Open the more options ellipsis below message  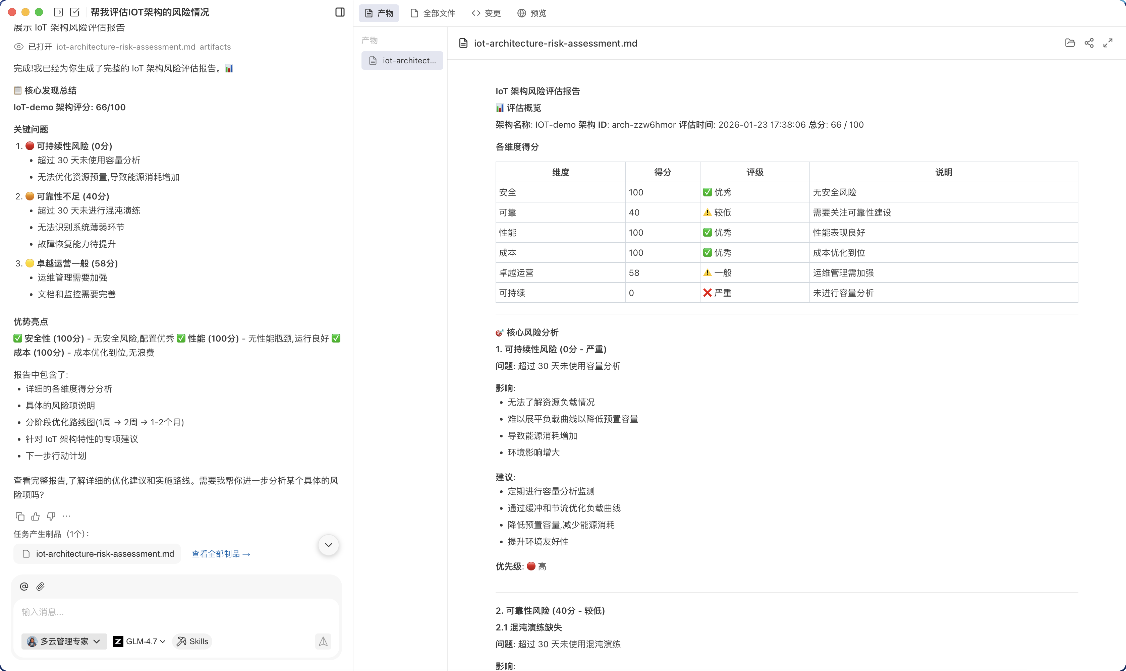coord(66,516)
